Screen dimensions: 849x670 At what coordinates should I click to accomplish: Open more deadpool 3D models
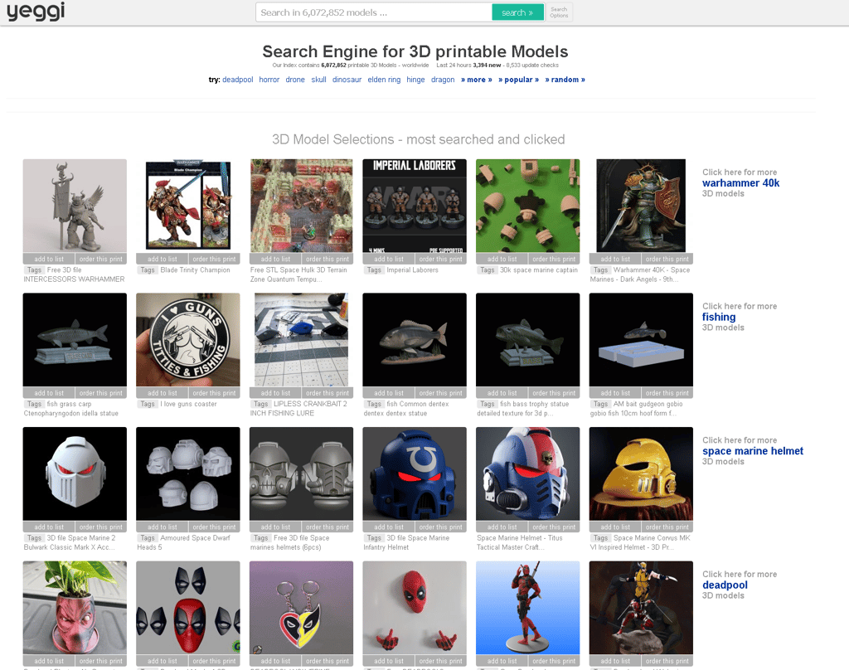tap(725, 585)
